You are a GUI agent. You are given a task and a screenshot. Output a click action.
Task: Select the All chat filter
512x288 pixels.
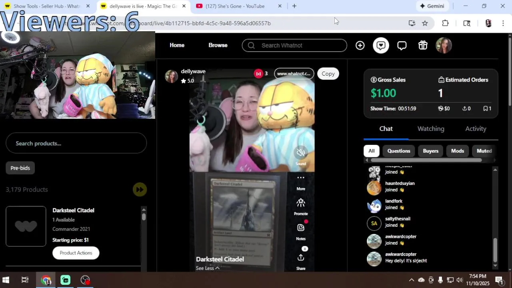(x=372, y=151)
